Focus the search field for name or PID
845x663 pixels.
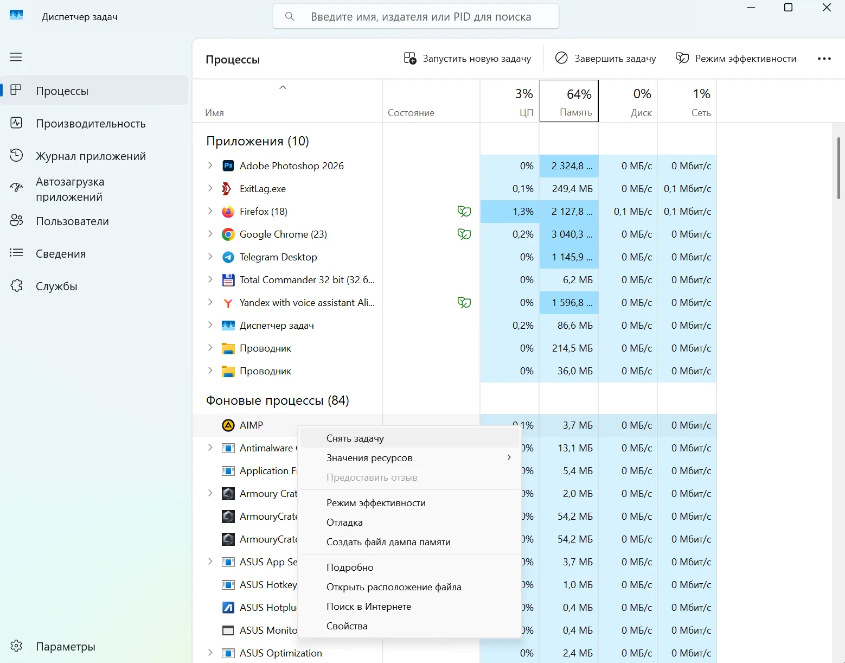click(416, 17)
